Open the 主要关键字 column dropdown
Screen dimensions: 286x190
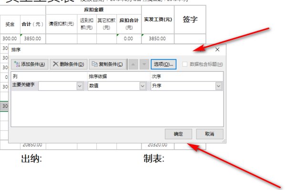(x=80, y=86)
